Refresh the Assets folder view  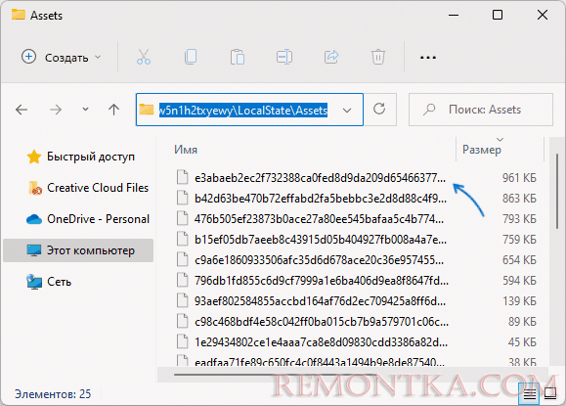(379, 110)
